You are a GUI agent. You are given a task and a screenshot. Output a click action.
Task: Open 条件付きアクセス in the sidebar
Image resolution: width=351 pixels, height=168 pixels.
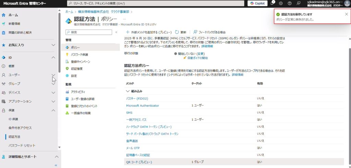(20, 128)
